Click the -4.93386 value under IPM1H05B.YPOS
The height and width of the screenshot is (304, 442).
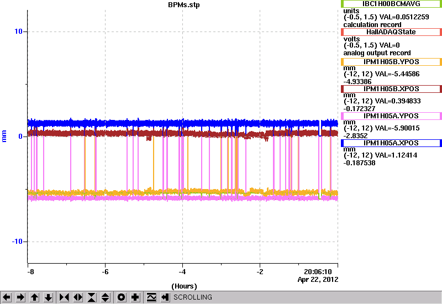(357, 82)
